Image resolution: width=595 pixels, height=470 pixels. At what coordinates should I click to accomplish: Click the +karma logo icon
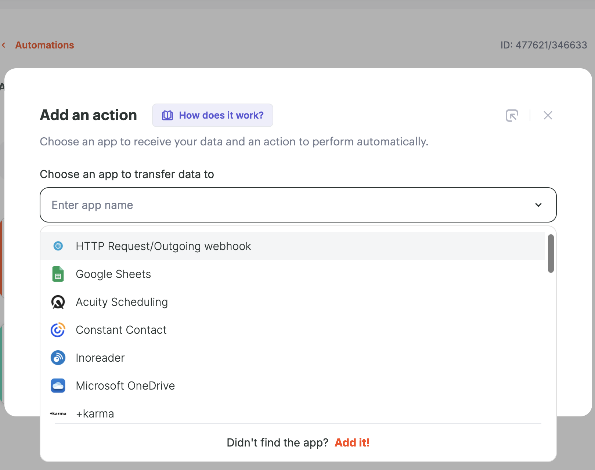point(58,413)
